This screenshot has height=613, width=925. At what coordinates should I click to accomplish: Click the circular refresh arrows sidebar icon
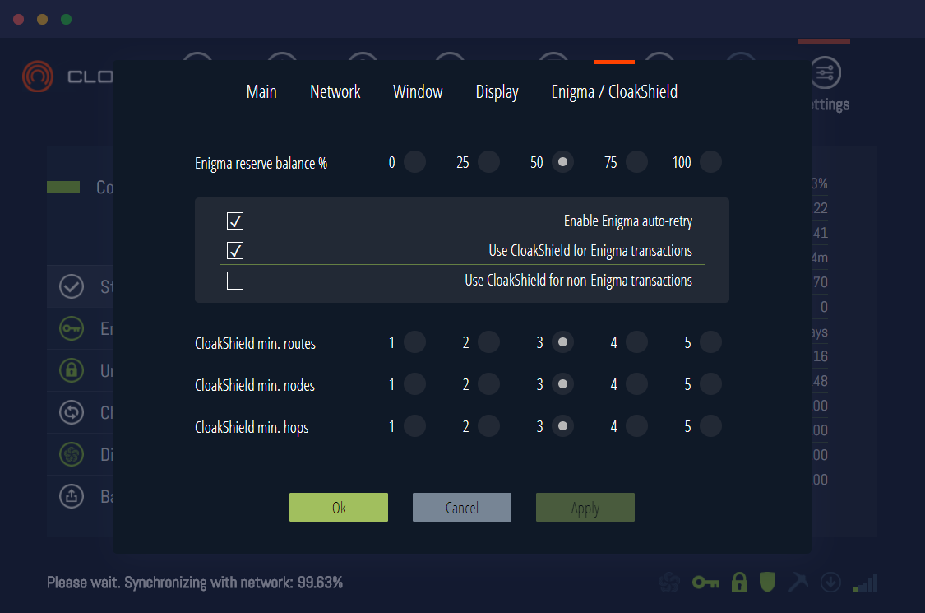click(72, 412)
